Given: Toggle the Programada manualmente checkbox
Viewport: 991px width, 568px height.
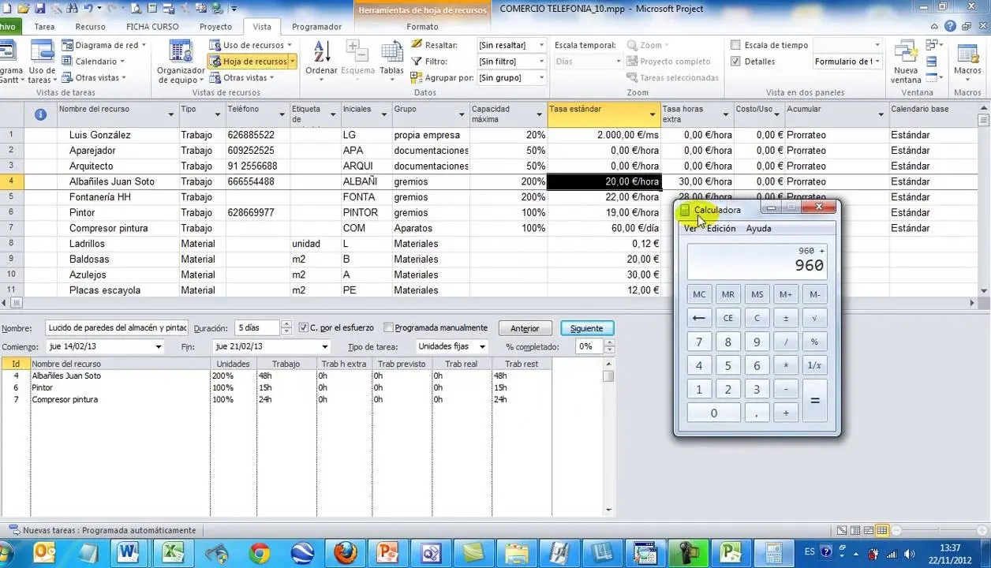Looking at the screenshot, I should point(388,328).
